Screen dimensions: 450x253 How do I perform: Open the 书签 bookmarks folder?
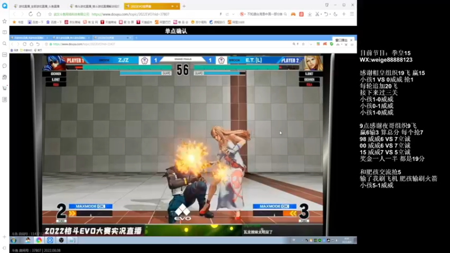click(x=18, y=22)
